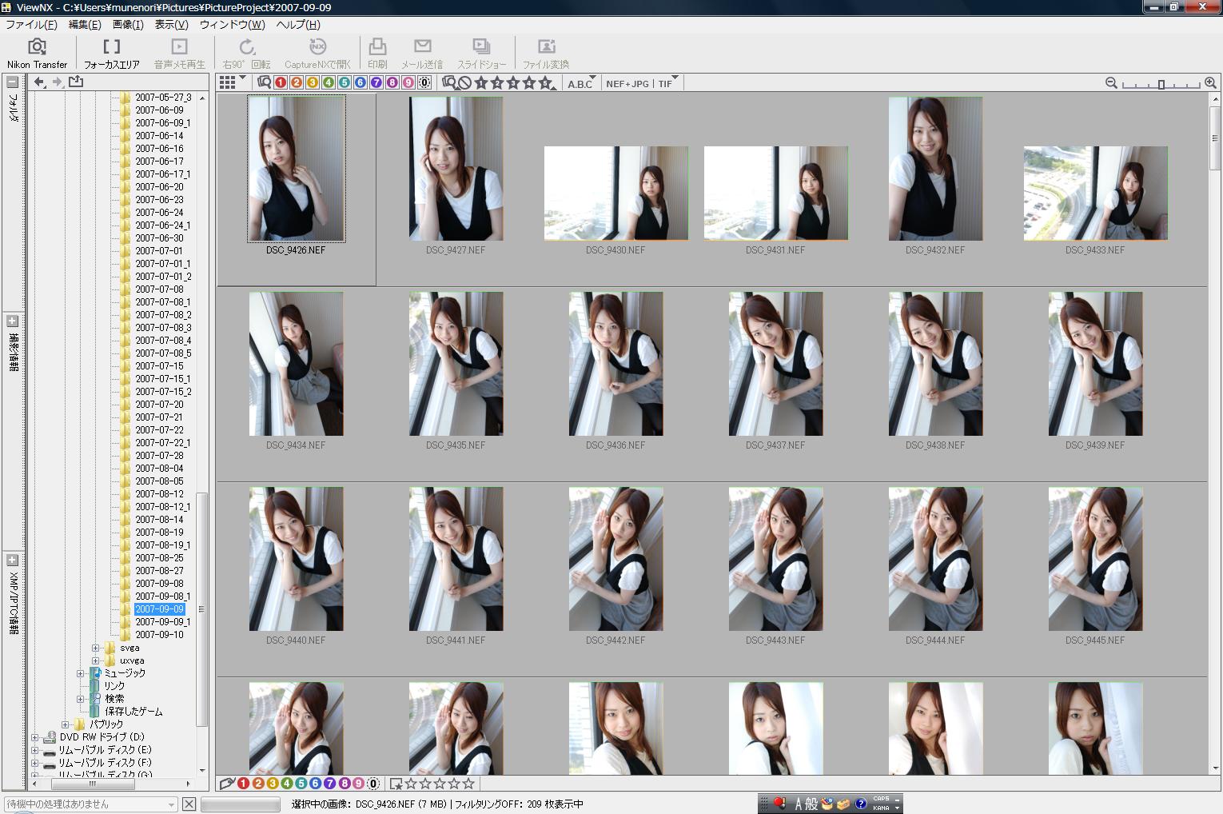
Task: Select the ミュージック folder
Action: coord(125,673)
